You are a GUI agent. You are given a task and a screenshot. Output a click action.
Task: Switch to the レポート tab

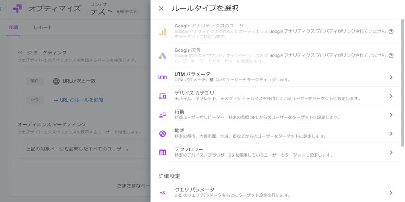click(x=43, y=27)
